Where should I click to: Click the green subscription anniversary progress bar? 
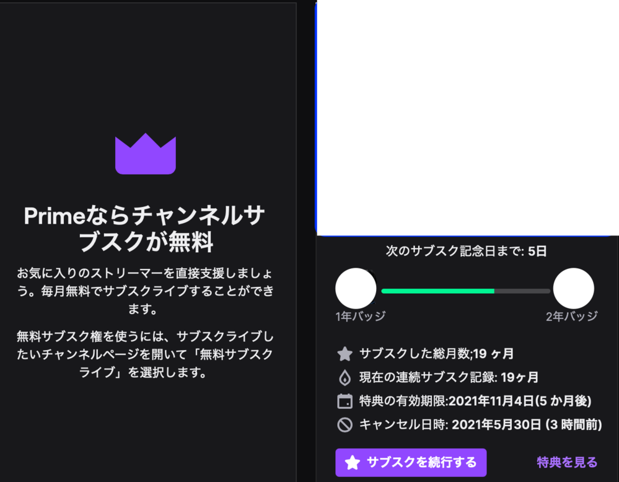(x=465, y=291)
